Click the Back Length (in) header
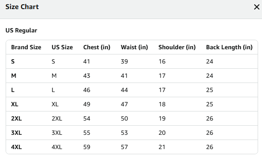The image size is (262, 159). pos(229,47)
